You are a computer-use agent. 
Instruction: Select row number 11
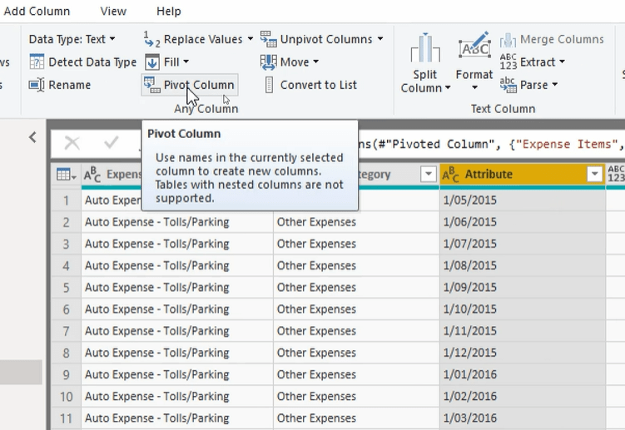67,418
